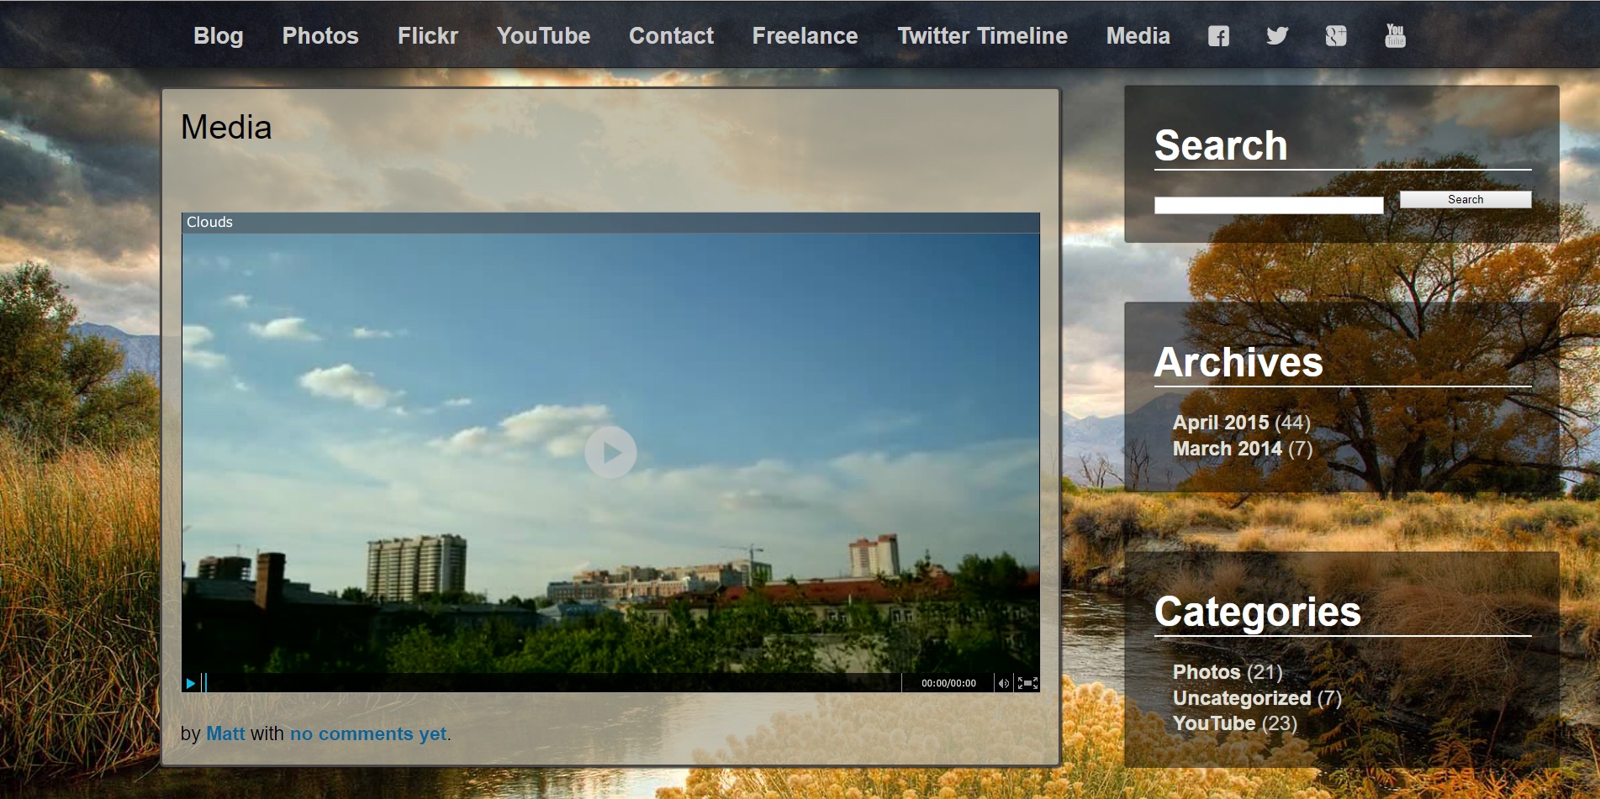
Task: Open the 'no comments yet' link
Action: [x=368, y=733]
